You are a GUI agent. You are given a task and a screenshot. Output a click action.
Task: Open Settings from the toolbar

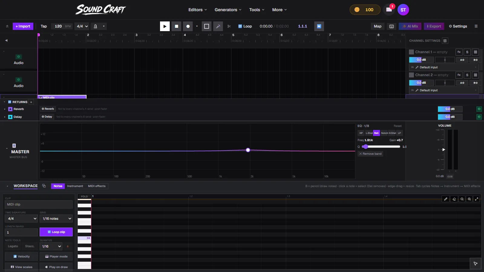tap(458, 26)
